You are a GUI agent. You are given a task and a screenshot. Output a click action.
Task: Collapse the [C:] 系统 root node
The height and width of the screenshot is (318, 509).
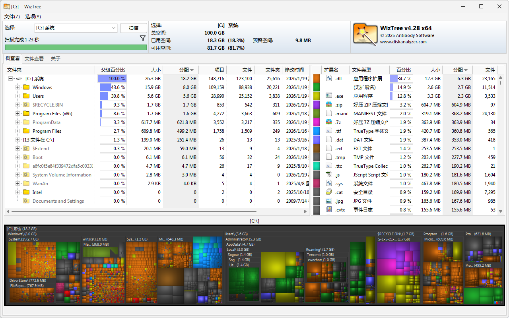11,79
